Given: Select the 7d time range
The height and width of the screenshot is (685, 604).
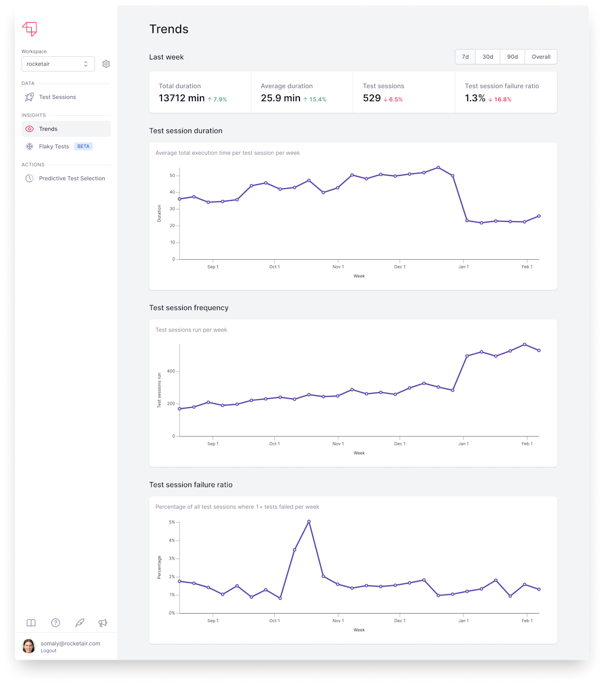Looking at the screenshot, I should 465,57.
